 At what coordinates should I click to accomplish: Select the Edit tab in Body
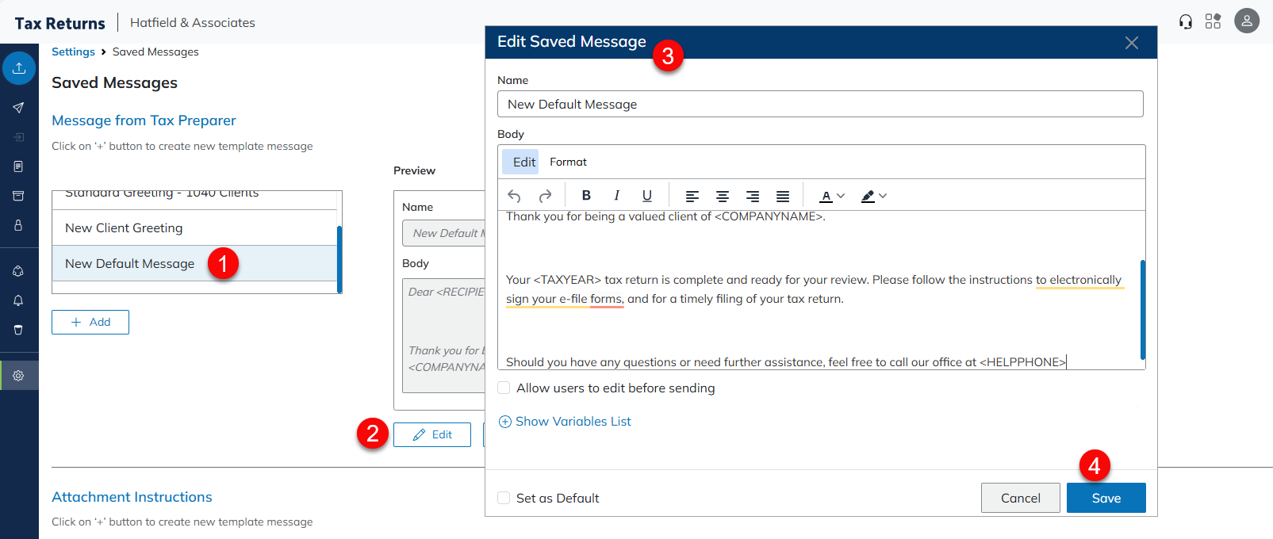click(523, 162)
